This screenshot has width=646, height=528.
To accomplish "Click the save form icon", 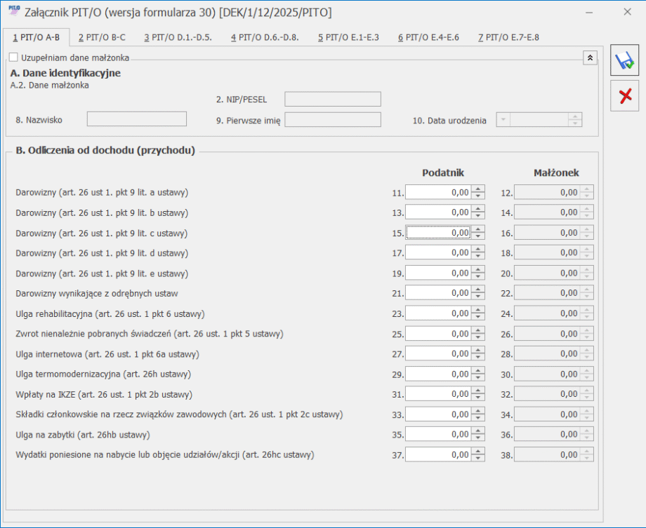I will coord(624,62).
